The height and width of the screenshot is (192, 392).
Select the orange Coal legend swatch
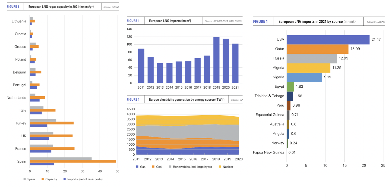coord(153,167)
